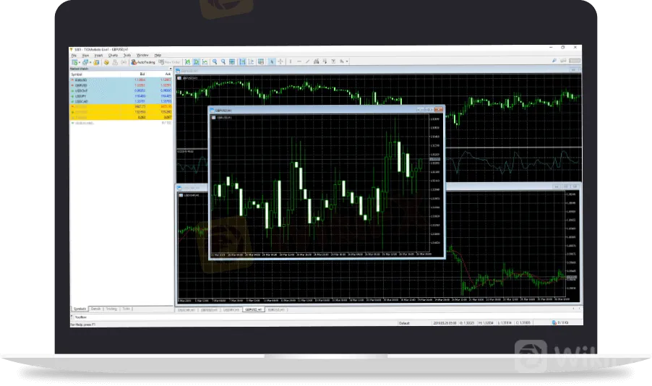Toggle the chart shift icon
The width and height of the screenshot is (652, 386).
pyautogui.click(x=251, y=61)
